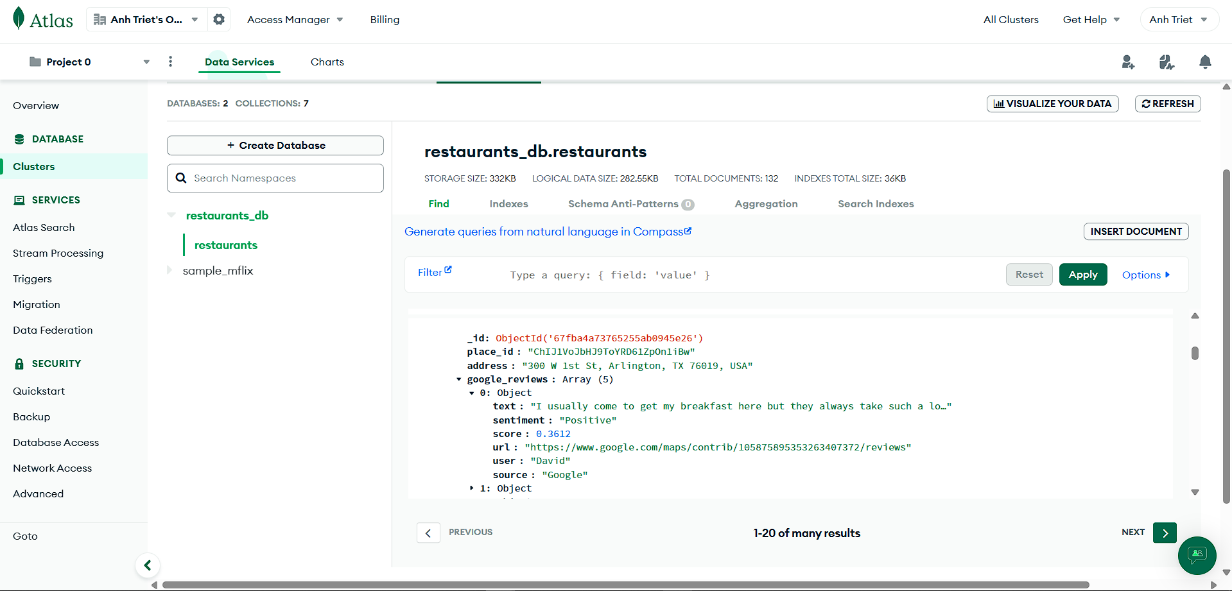1232x591 pixels.
Task: Select the restaurants collection
Action: [226, 245]
